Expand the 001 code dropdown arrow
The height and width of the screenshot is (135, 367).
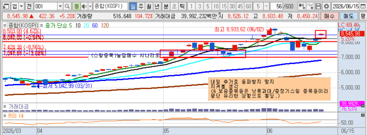point(60,6)
